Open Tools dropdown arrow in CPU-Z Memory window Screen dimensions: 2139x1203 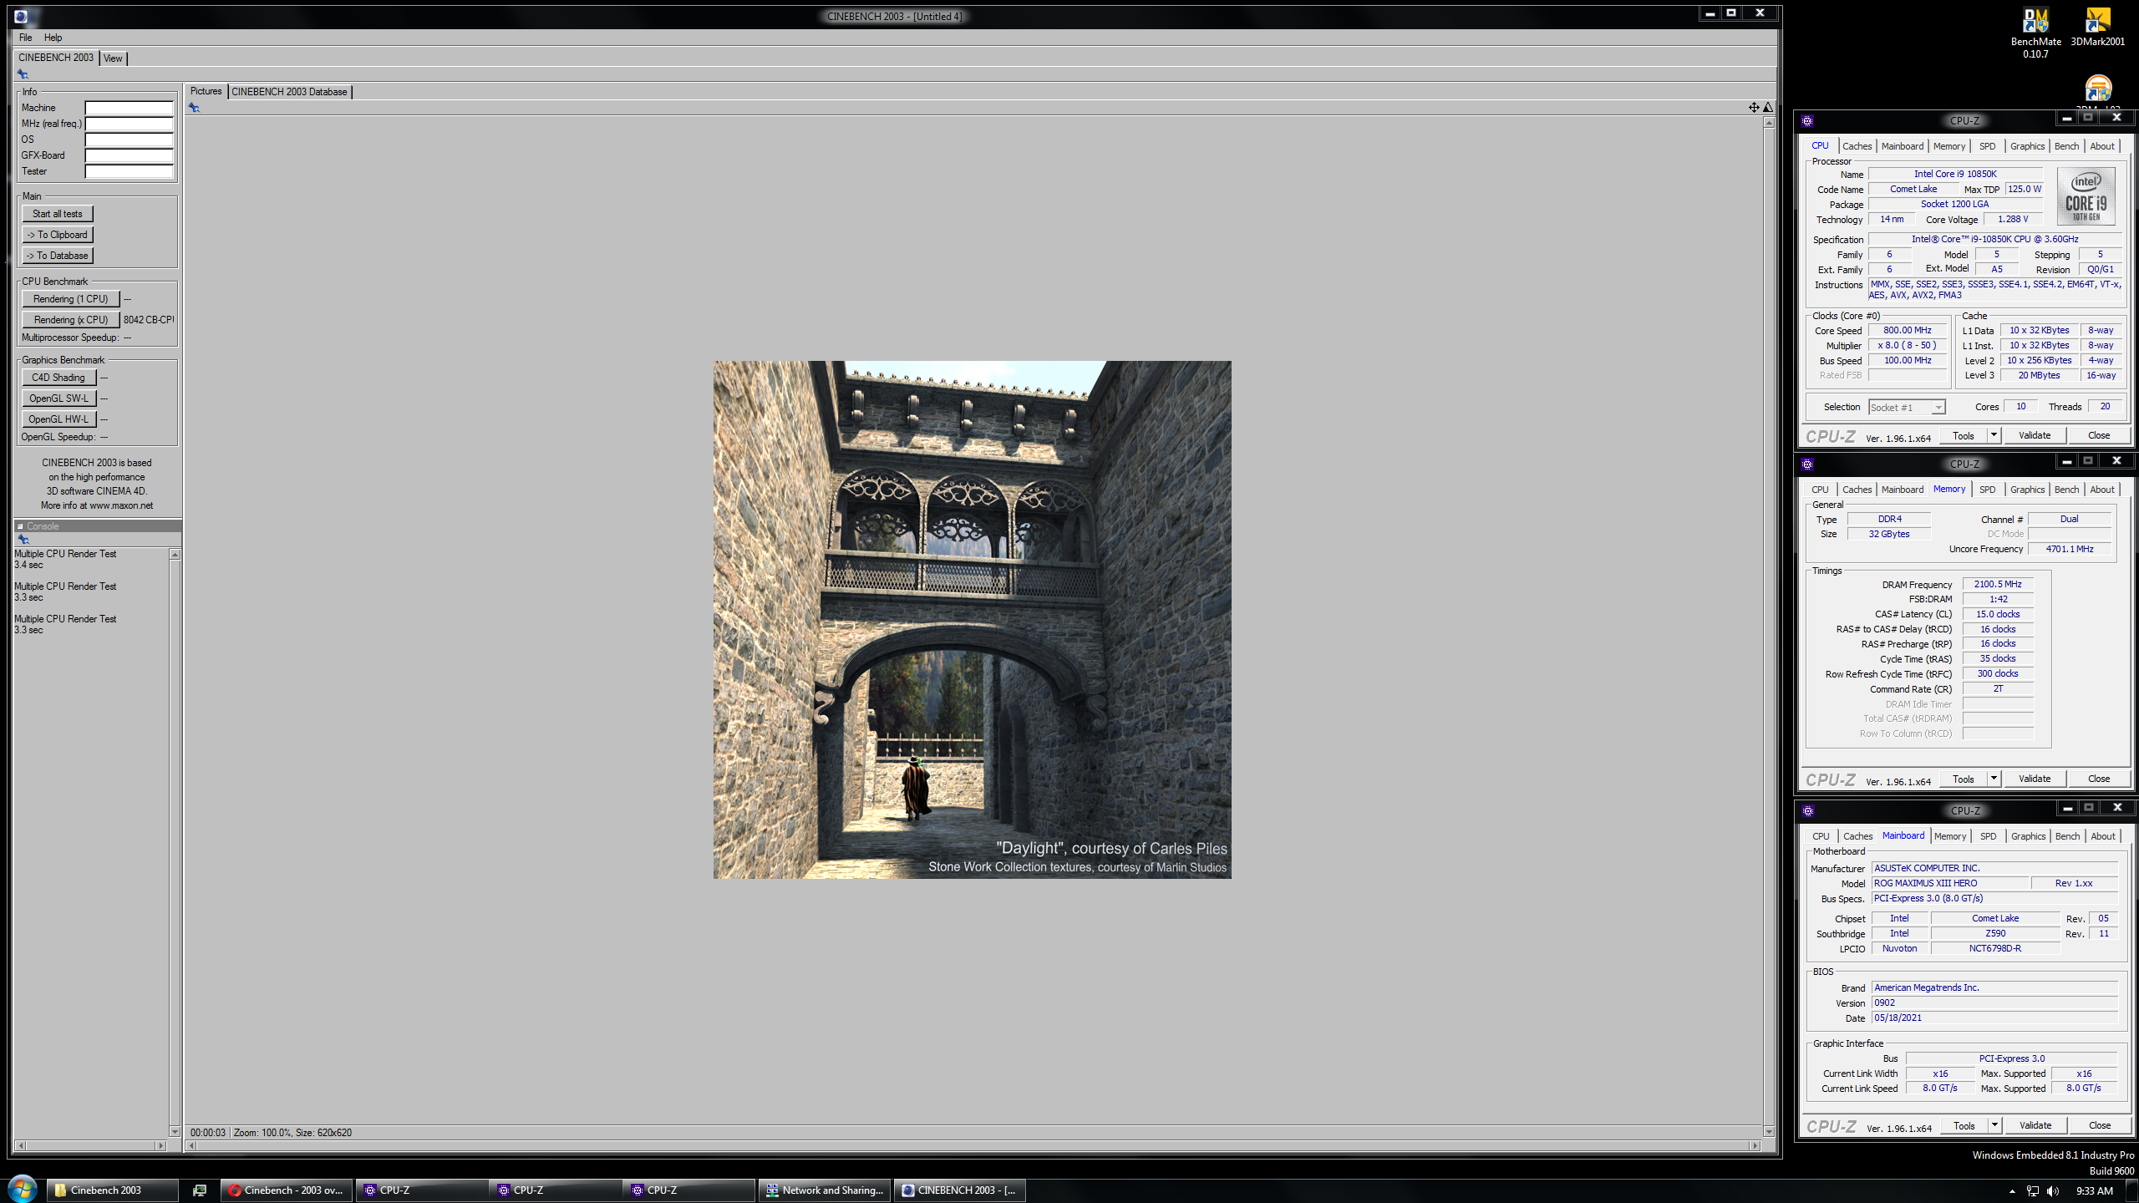pos(1994,779)
